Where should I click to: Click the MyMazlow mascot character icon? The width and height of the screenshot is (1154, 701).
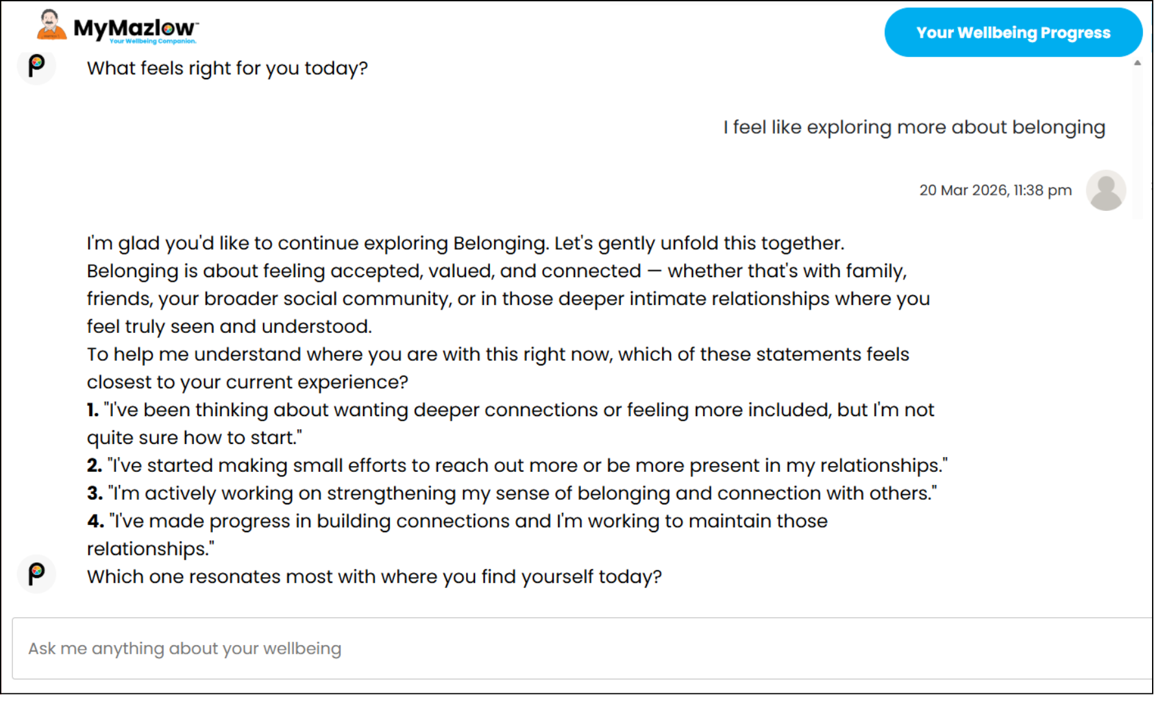(51, 25)
